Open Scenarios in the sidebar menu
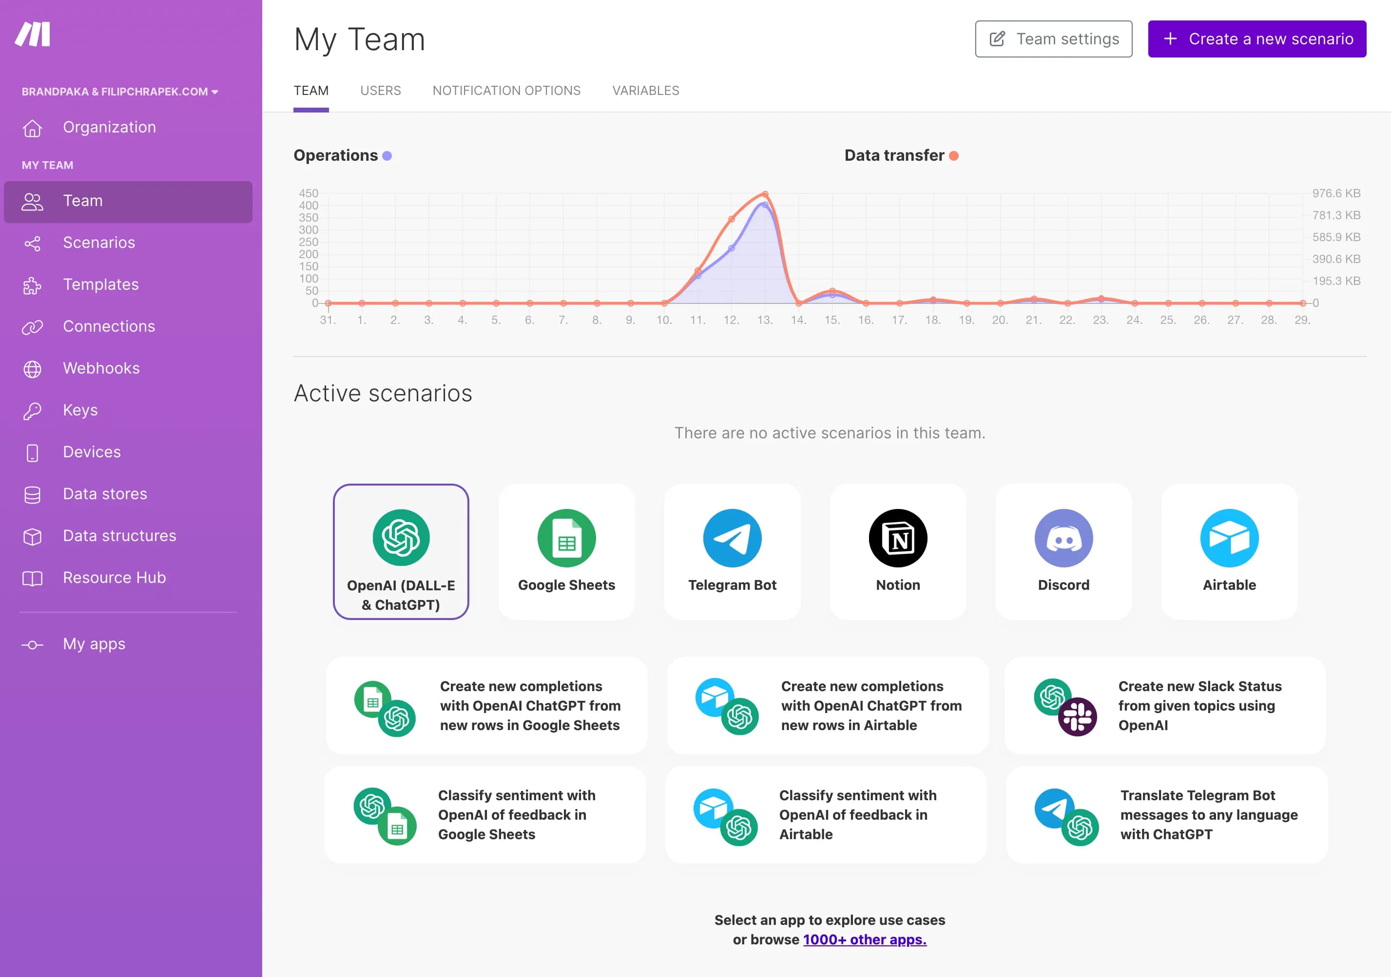 click(x=128, y=244)
